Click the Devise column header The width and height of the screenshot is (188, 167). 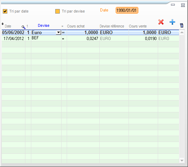point(43,25)
